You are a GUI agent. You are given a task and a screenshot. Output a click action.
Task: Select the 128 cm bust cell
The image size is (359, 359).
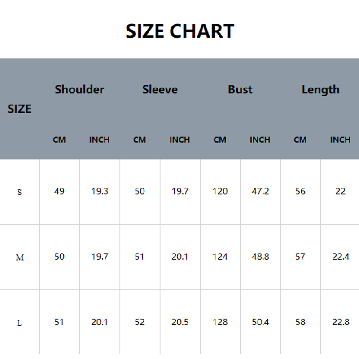click(220, 322)
